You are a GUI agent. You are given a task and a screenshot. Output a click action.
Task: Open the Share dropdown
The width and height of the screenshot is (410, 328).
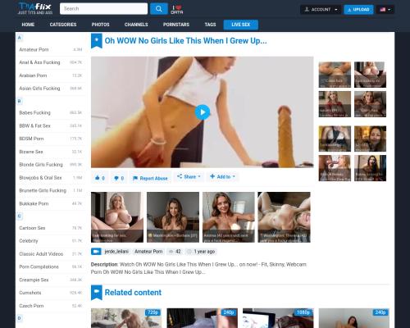[x=189, y=177]
